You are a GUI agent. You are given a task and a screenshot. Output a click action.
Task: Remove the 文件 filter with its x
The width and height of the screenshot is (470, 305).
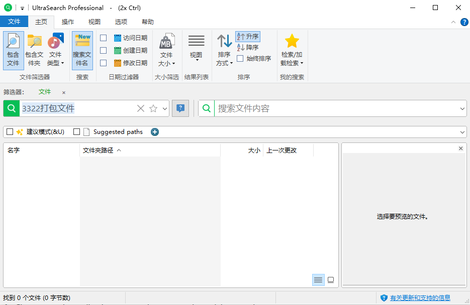(64, 93)
